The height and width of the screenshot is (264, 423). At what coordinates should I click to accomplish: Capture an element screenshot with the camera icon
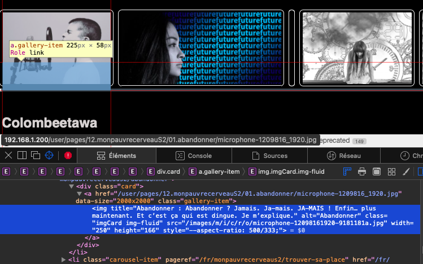pos(377,171)
